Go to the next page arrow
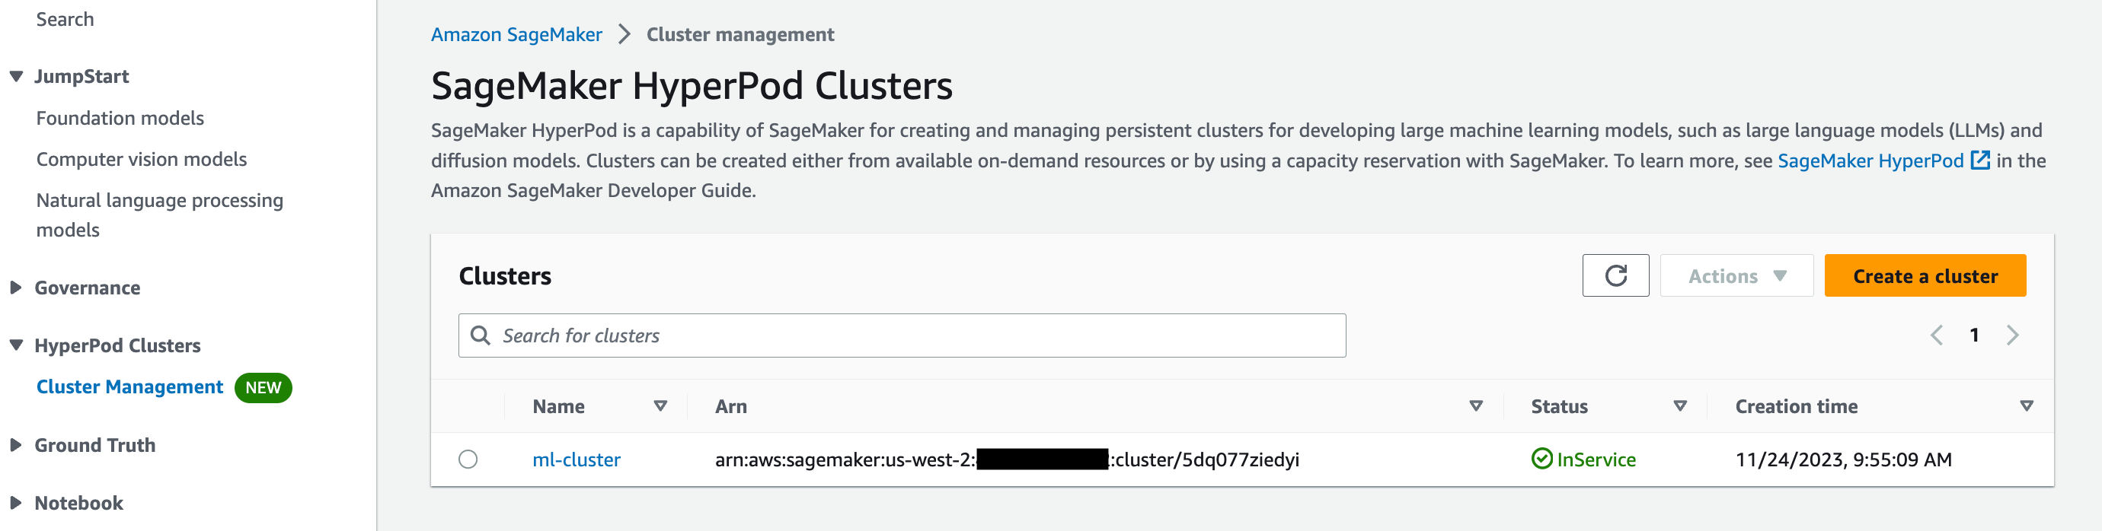The image size is (2102, 531). tap(2012, 335)
